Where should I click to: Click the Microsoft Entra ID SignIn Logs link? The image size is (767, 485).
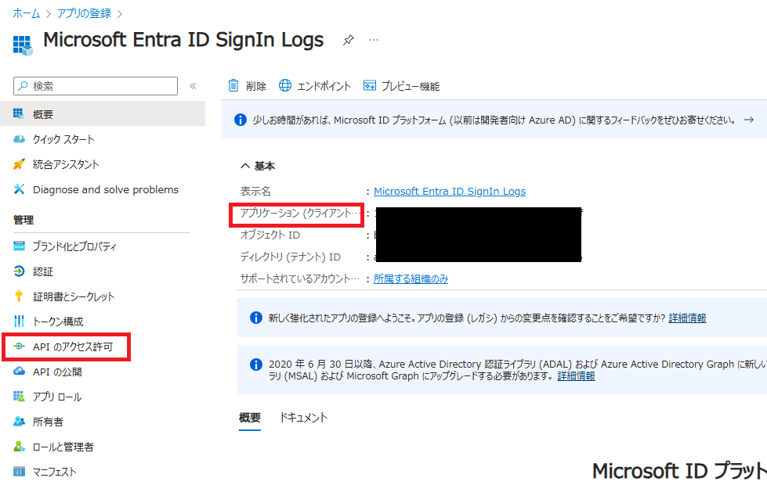pos(450,191)
